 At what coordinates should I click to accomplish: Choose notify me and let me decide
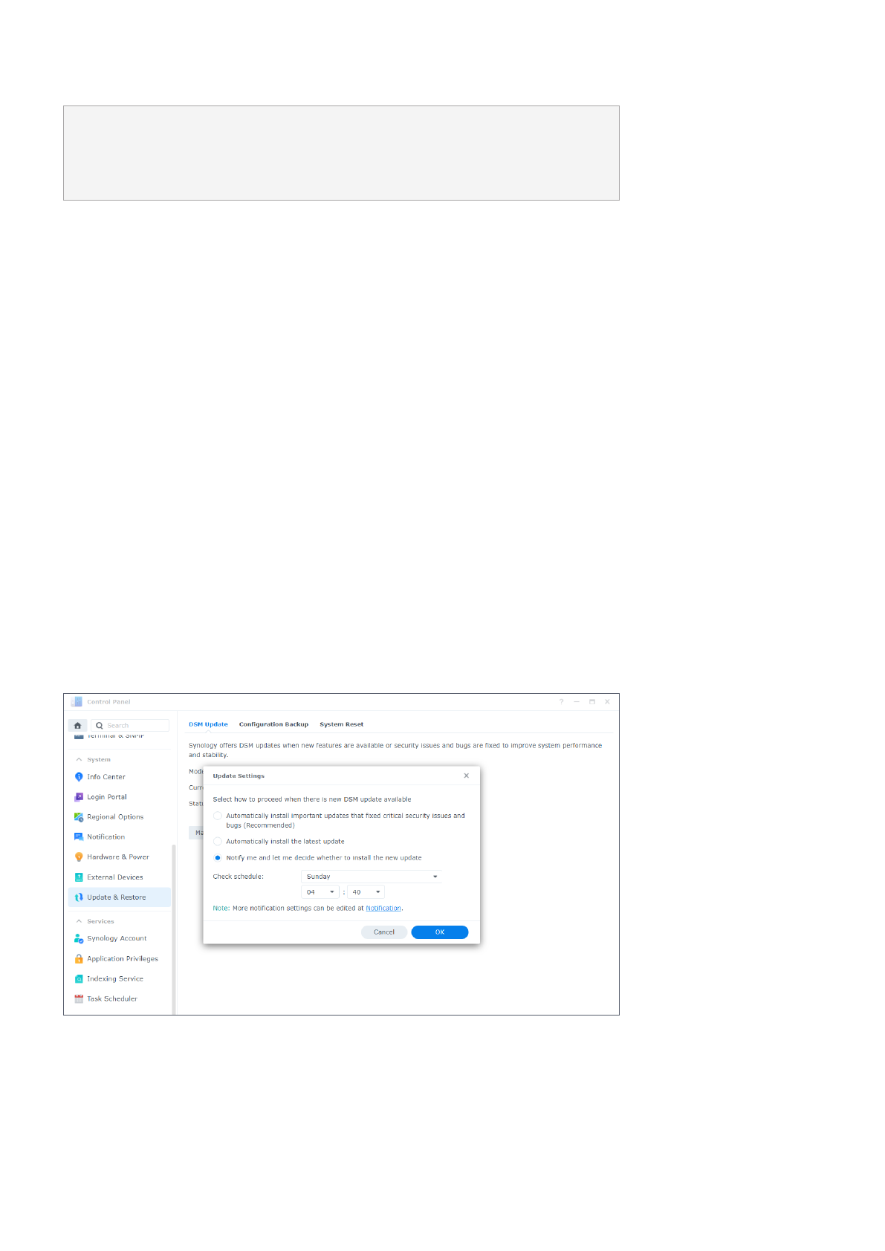click(218, 858)
